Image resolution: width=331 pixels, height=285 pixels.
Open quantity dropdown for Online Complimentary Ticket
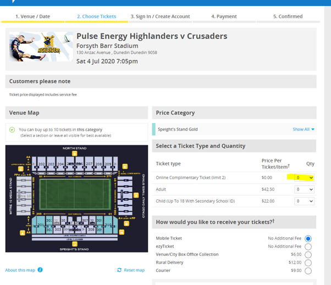click(304, 177)
